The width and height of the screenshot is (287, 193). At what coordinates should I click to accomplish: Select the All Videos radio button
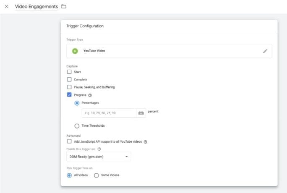(69, 175)
